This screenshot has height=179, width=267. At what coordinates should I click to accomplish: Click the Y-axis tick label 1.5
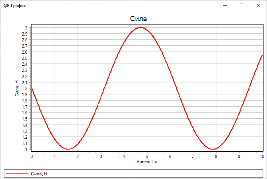pos(24,119)
